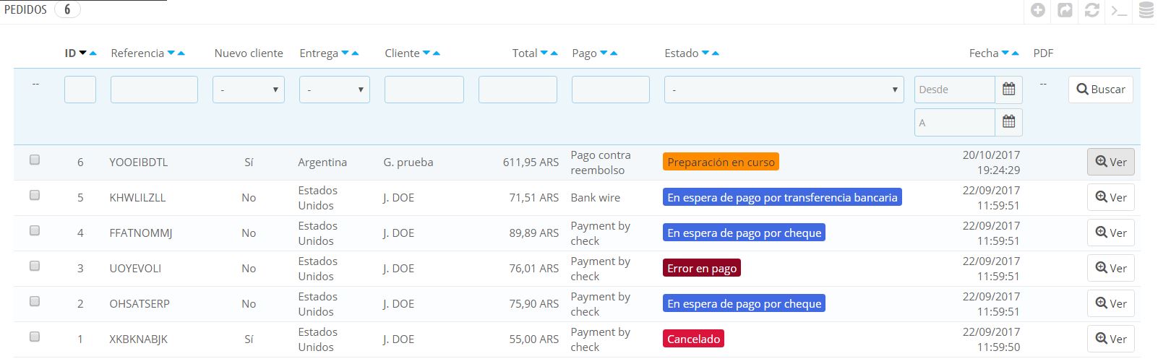Image resolution: width=1158 pixels, height=364 pixels.
Task: Click Argentina delivery cell
Action: tap(322, 162)
